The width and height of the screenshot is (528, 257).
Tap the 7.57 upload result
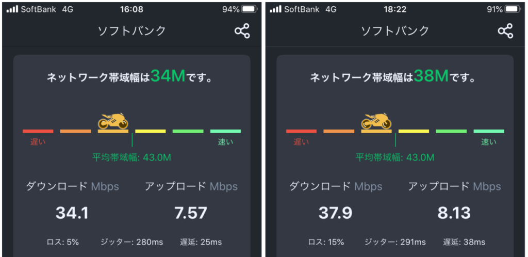tap(191, 213)
